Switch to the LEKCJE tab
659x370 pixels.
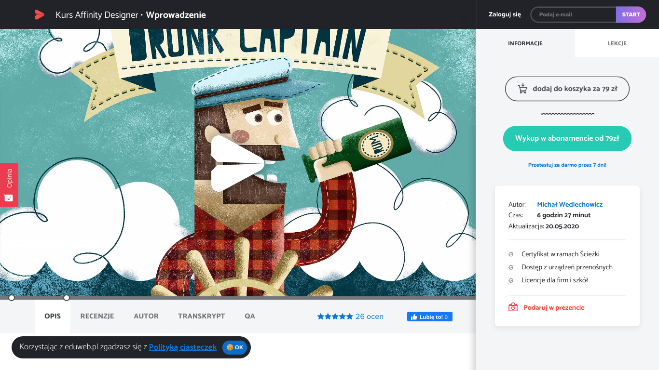pyautogui.click(x=617, y=43)
